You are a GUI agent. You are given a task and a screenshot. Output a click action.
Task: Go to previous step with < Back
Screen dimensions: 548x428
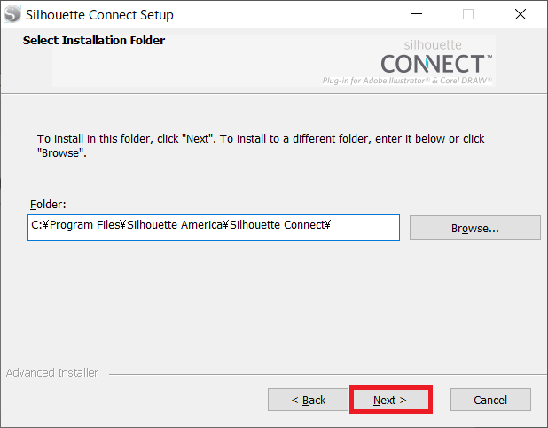[308, 400]
